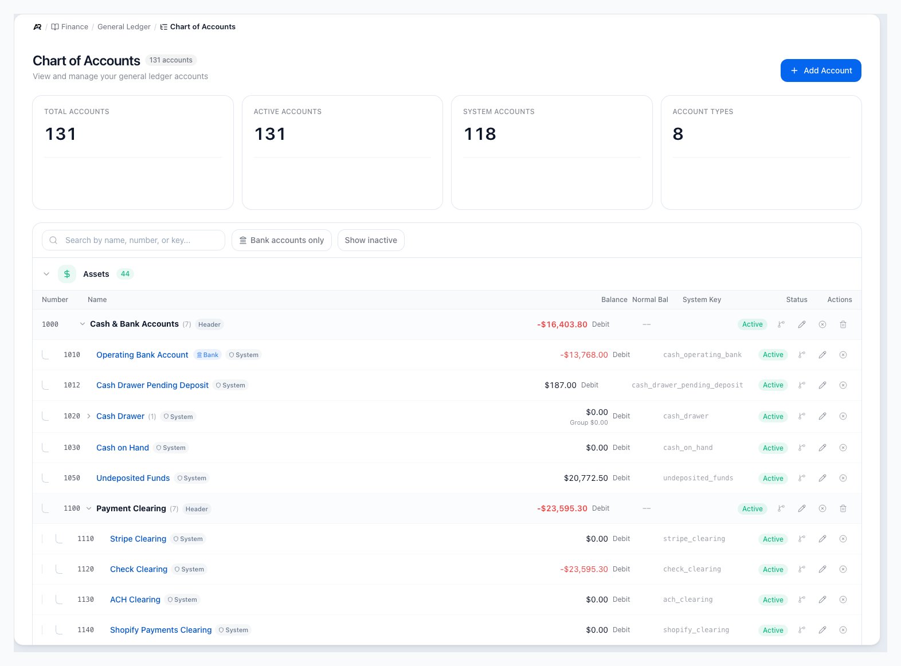This screenshot has width=901, height=666.
Task: Collapse the Assets section chevron
Action: pyautogui.click(x=46, y=274)
